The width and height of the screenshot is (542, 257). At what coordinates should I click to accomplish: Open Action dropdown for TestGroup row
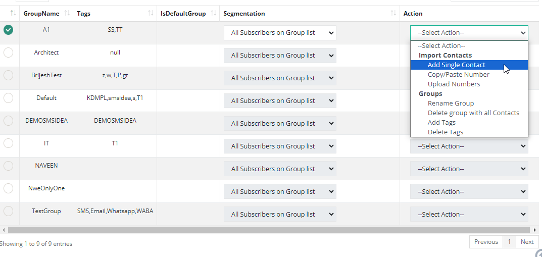[469, 215]
